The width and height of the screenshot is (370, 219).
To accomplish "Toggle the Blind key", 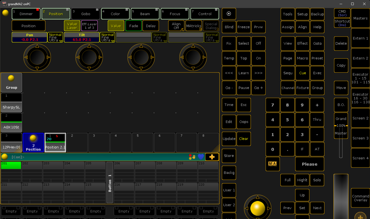I will [x=229, y=27].
